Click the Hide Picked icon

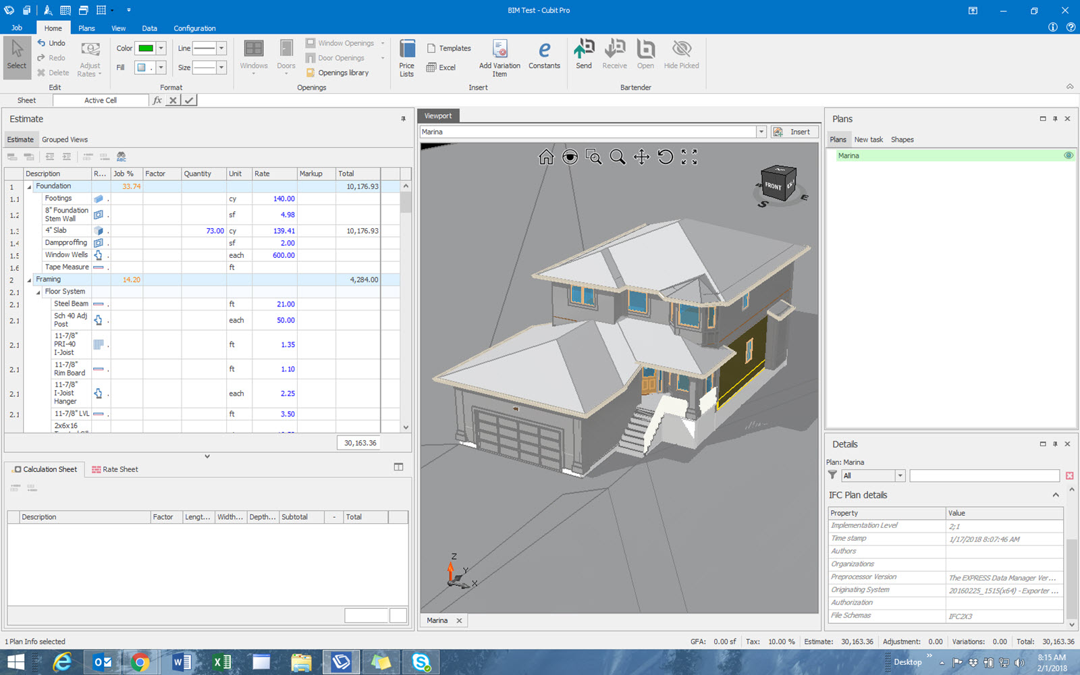click(681, 54)
